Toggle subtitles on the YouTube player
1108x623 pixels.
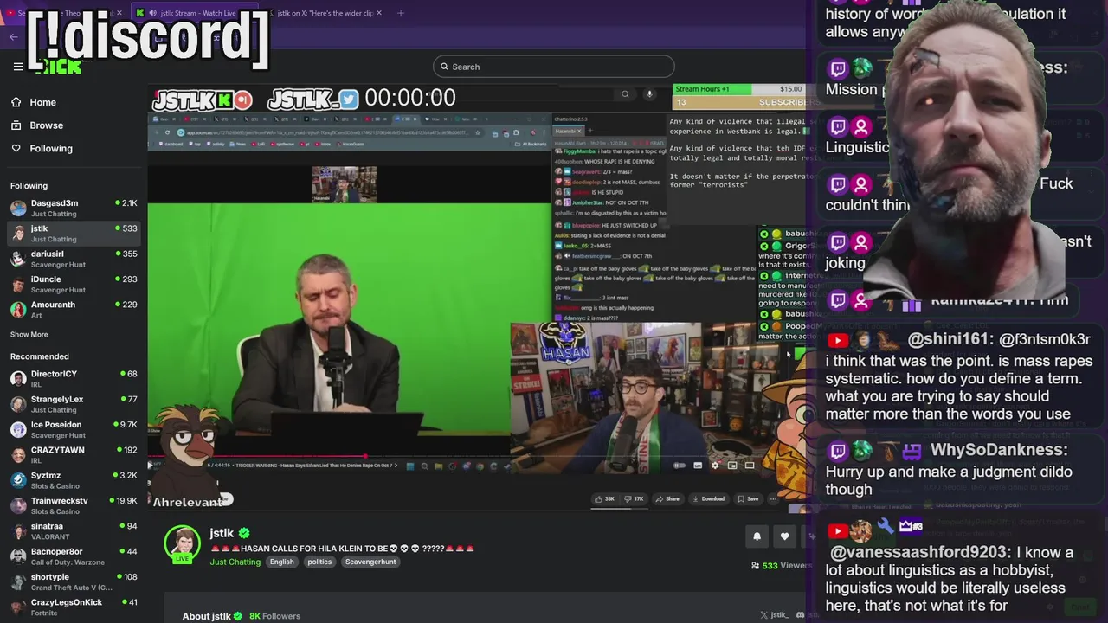[698, 466]
